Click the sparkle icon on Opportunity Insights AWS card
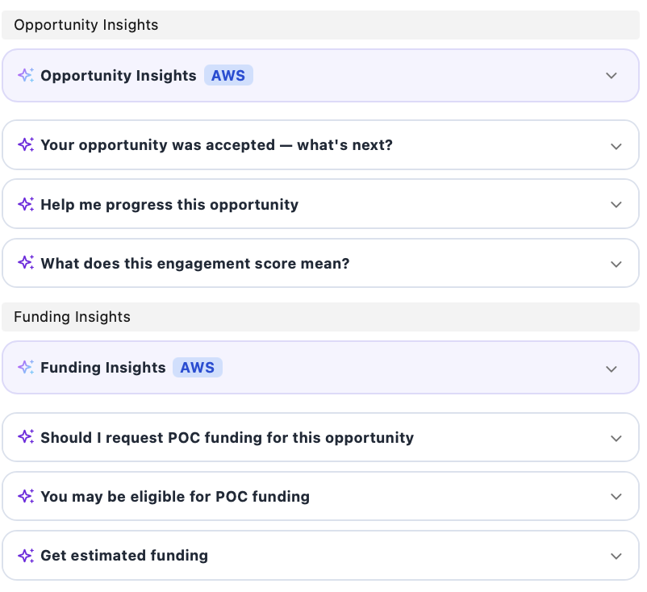Screen dimensions: 647x592 click(x=25, y=75)
